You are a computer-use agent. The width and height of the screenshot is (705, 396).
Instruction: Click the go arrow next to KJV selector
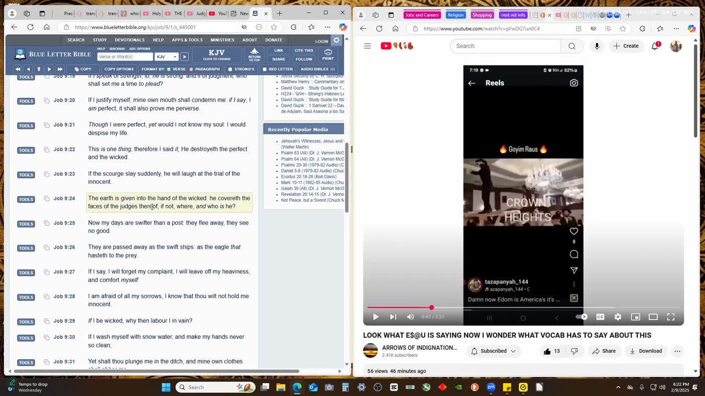click(x=185, y=57)
